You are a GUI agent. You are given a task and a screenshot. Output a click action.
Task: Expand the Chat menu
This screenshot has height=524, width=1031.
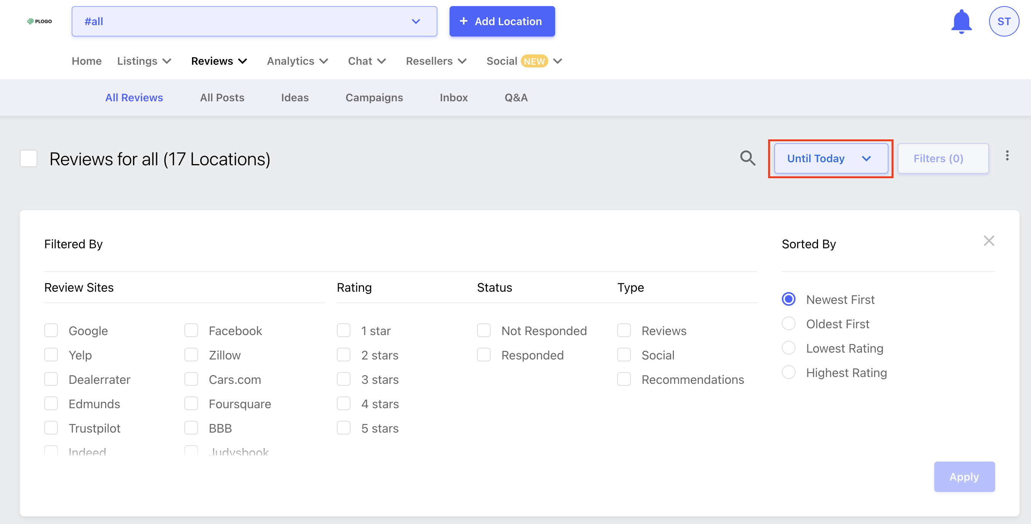coord(367,61)
